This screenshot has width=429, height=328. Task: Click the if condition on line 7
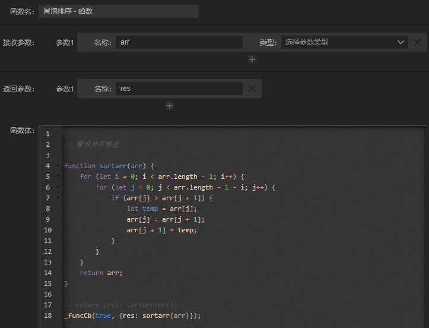point(162,198)
